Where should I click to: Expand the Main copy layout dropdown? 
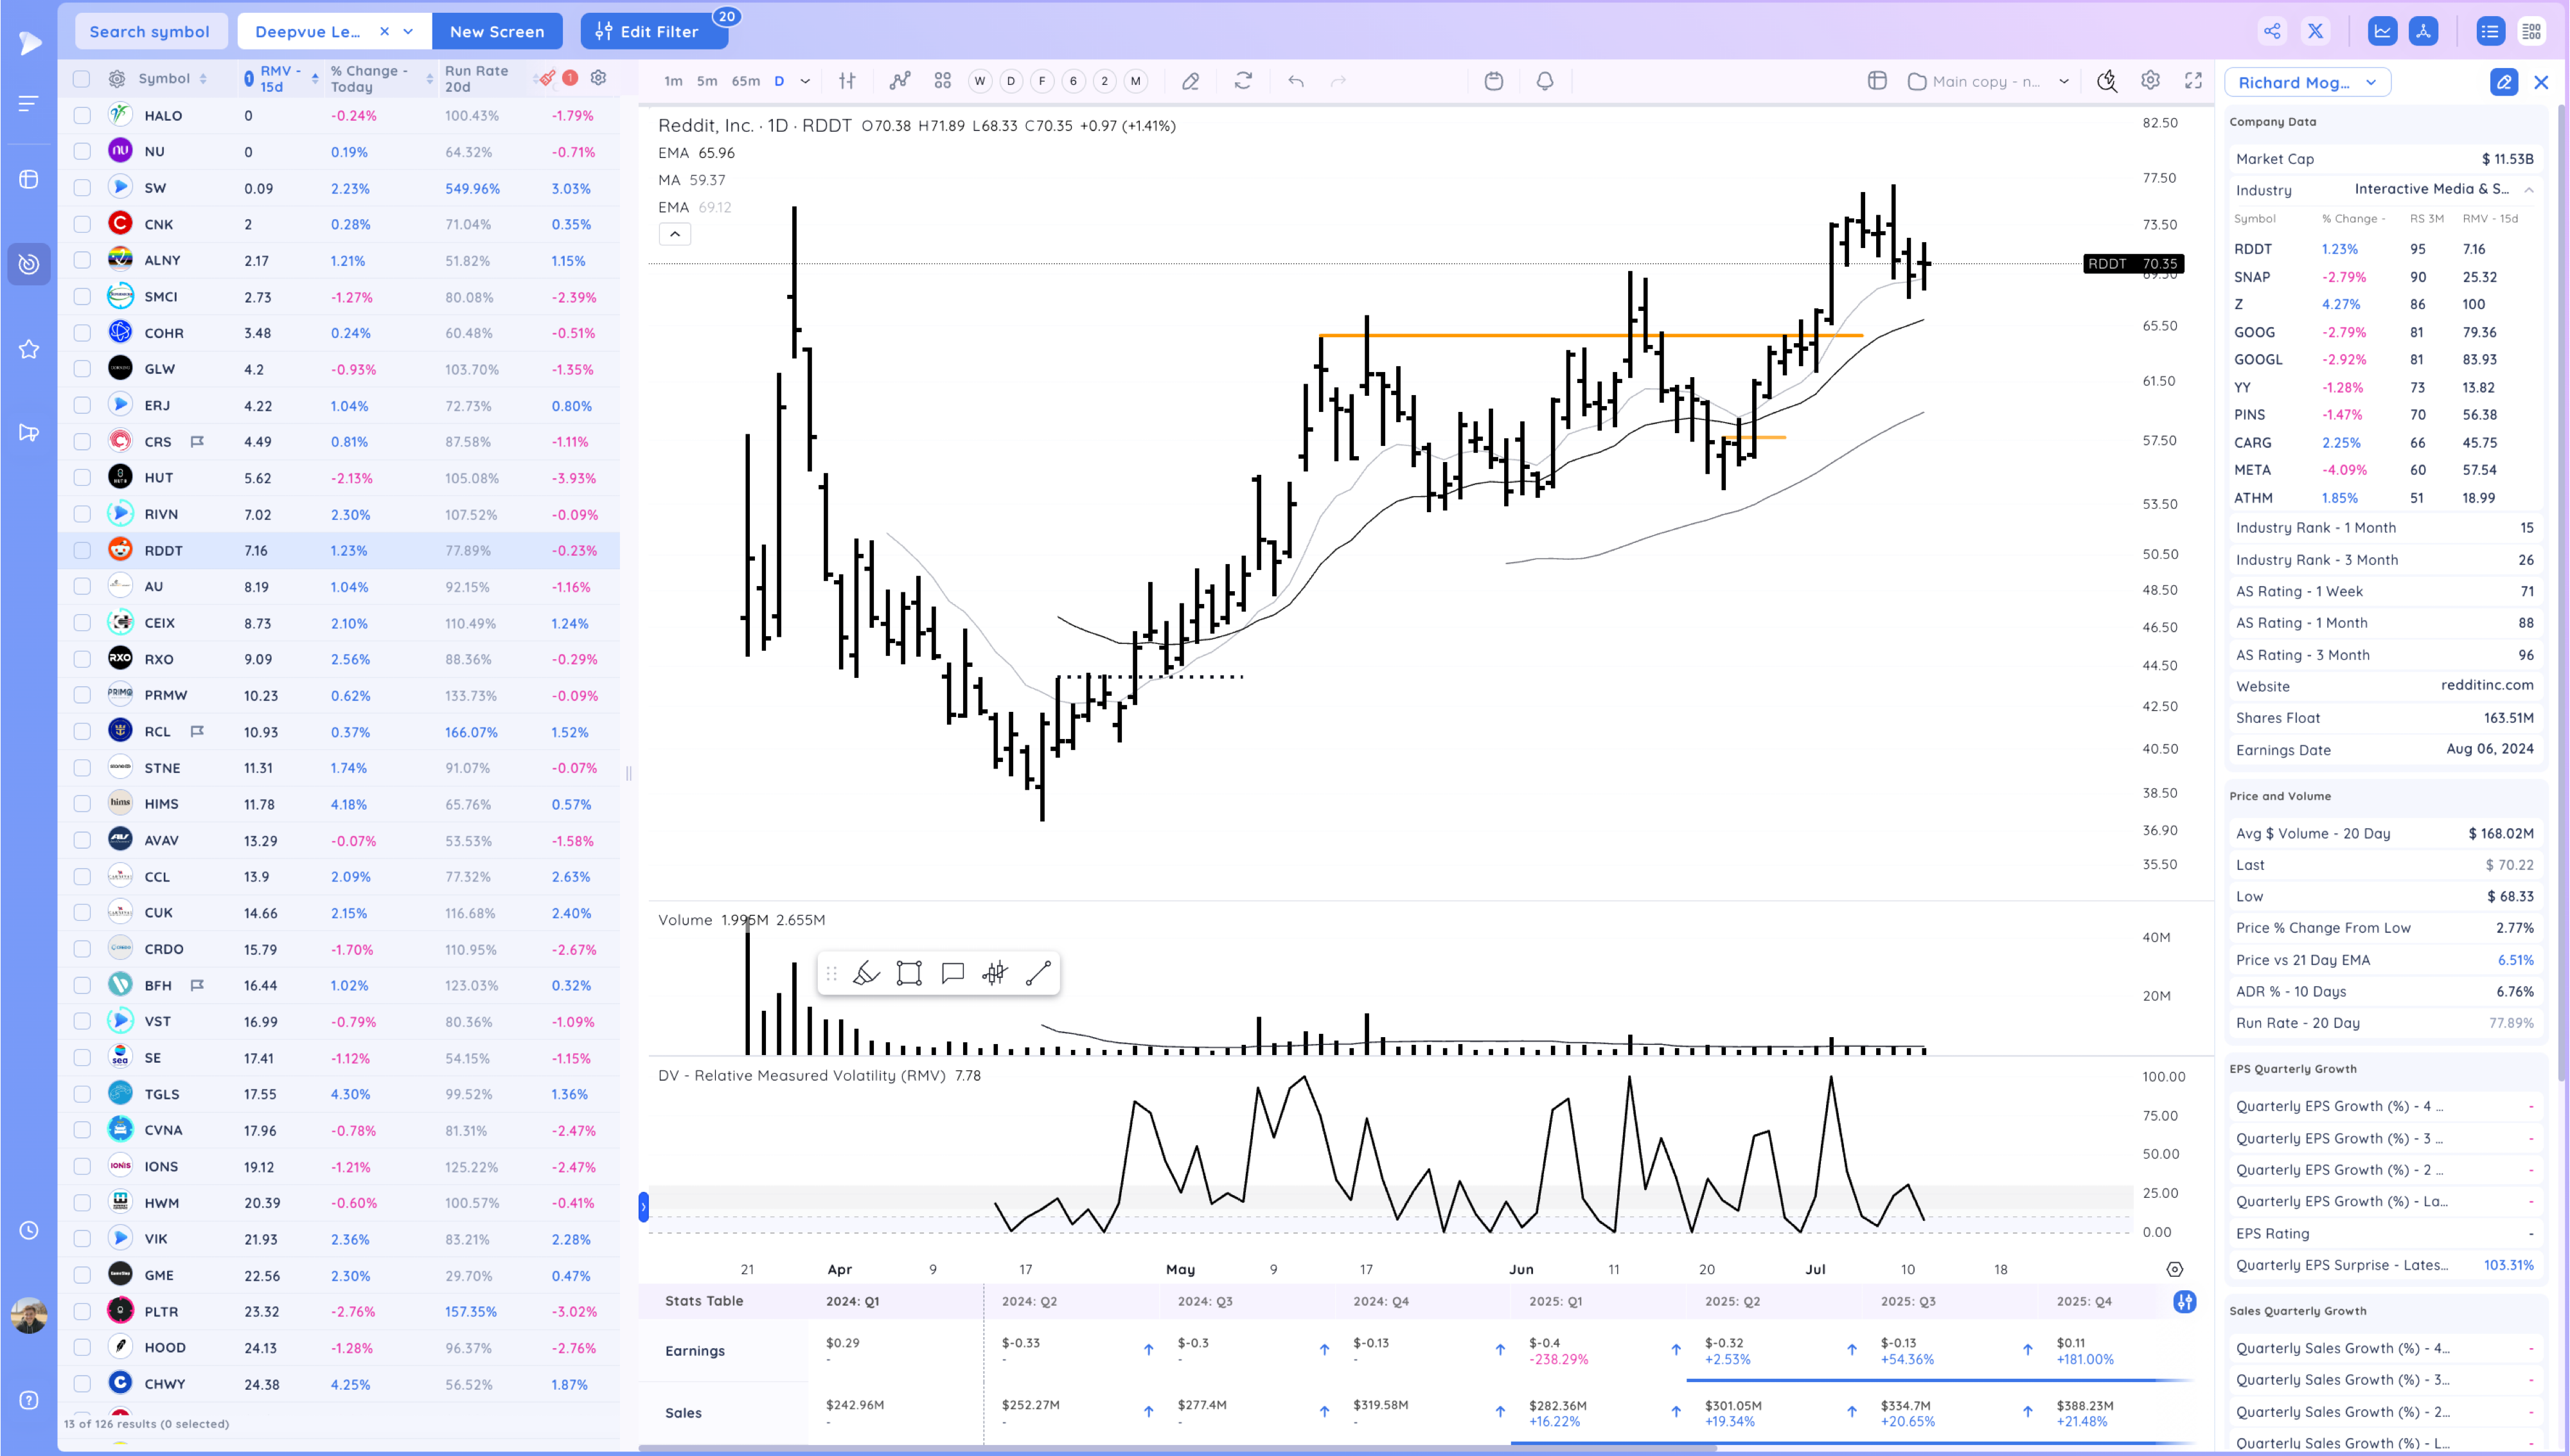(2063, 81)
